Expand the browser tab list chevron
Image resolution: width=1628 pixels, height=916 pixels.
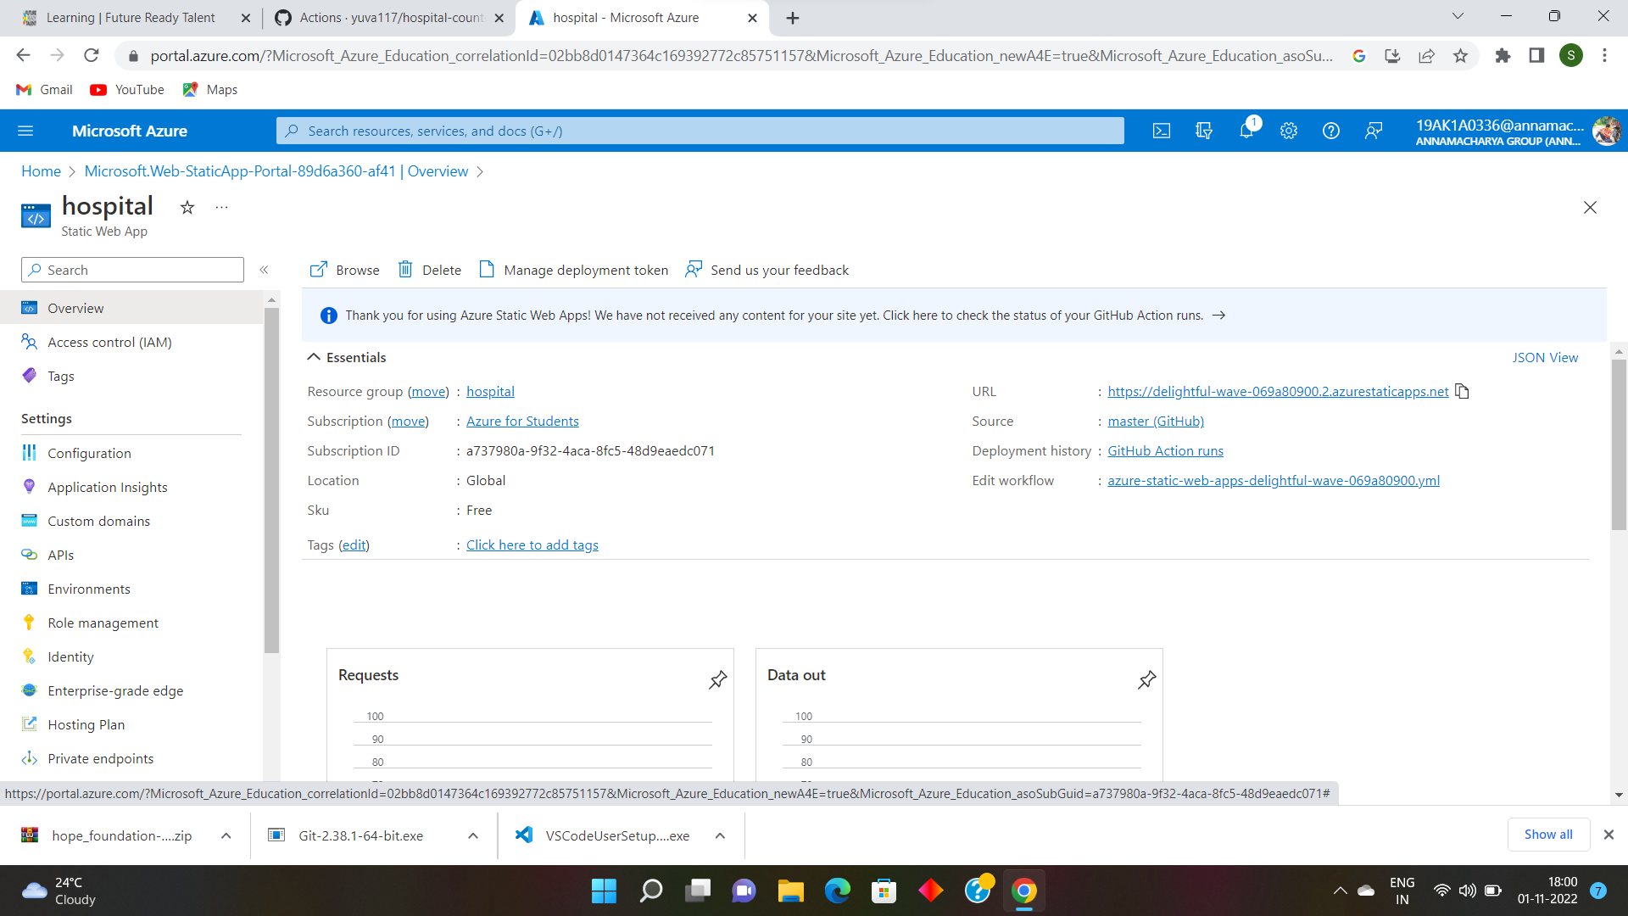(x=1458, y=15)
